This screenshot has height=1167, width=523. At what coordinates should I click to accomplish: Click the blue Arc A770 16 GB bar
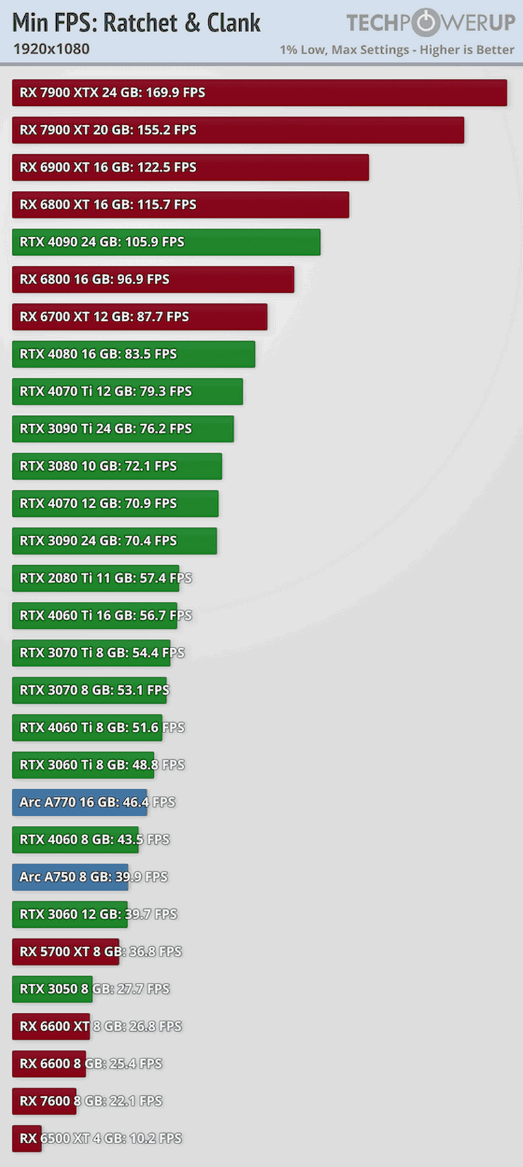pyautogui.click(x=80, y=802)
